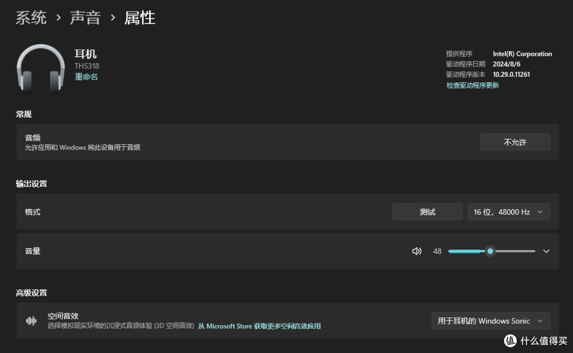
Task: Click driver date 2024/8/6
Action: point(507,64)
